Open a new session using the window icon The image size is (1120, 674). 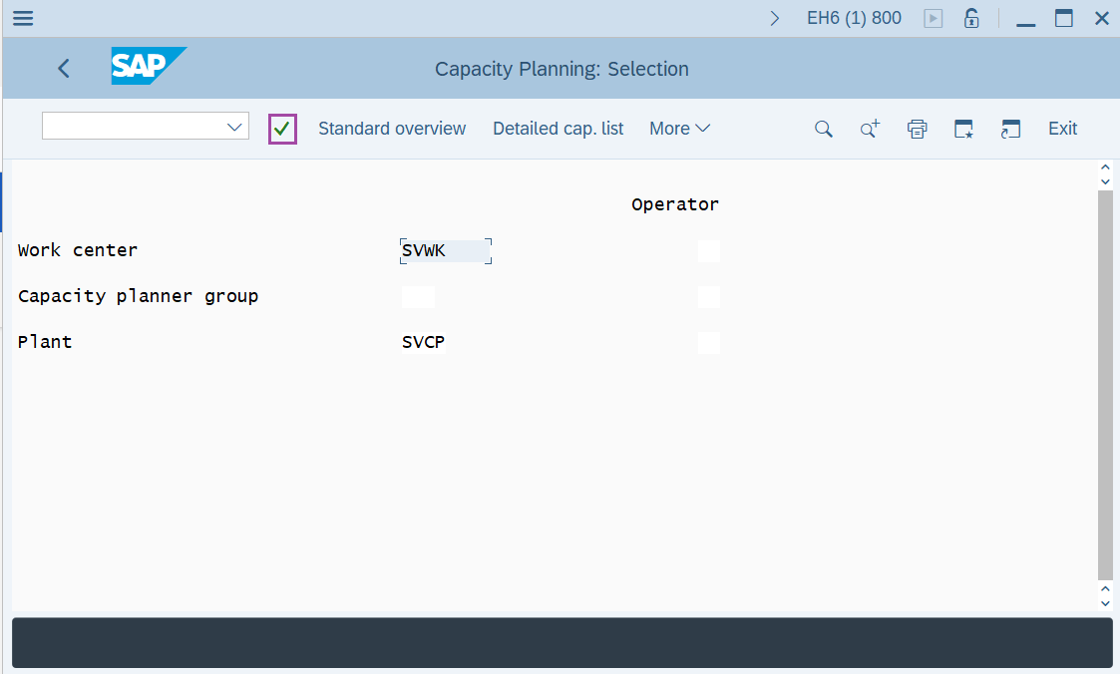pyautogui.click(x=1010, y=129)
